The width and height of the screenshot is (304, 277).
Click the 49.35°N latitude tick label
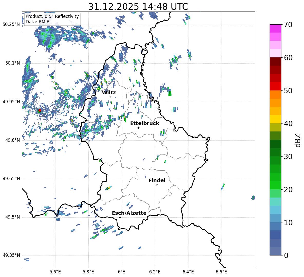tap(11, 255)
